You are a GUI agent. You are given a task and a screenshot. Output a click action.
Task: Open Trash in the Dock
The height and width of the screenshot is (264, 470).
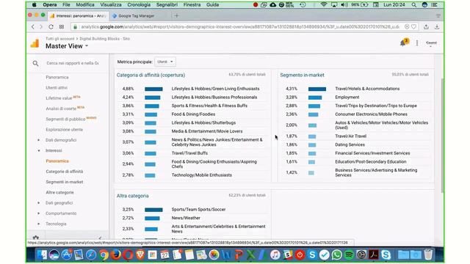pyautogui.click(x=428, y=254)
